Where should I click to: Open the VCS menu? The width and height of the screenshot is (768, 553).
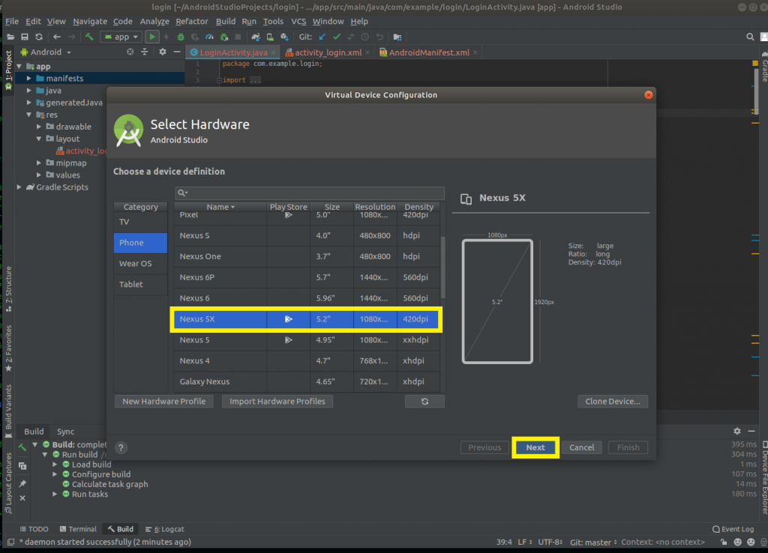point(298,22)
